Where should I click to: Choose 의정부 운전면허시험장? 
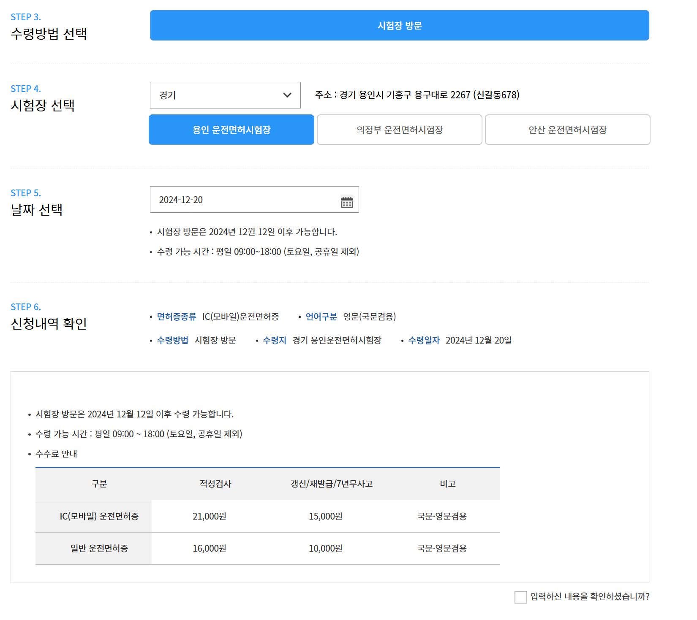coord(400,130)
